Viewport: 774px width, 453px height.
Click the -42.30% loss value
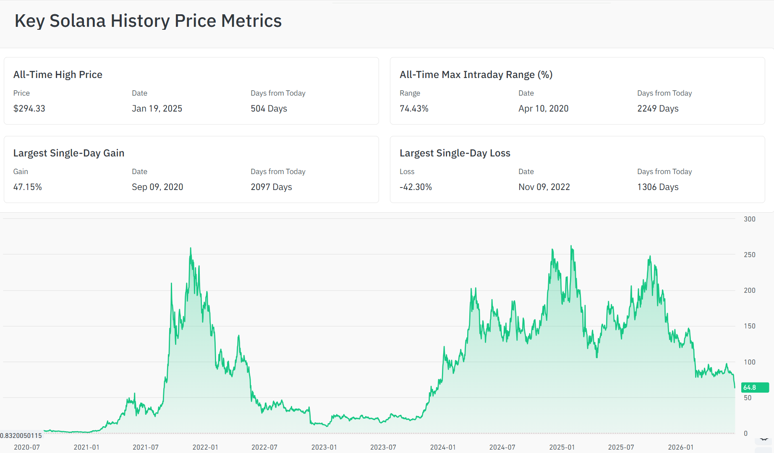(x=416, y=187)
